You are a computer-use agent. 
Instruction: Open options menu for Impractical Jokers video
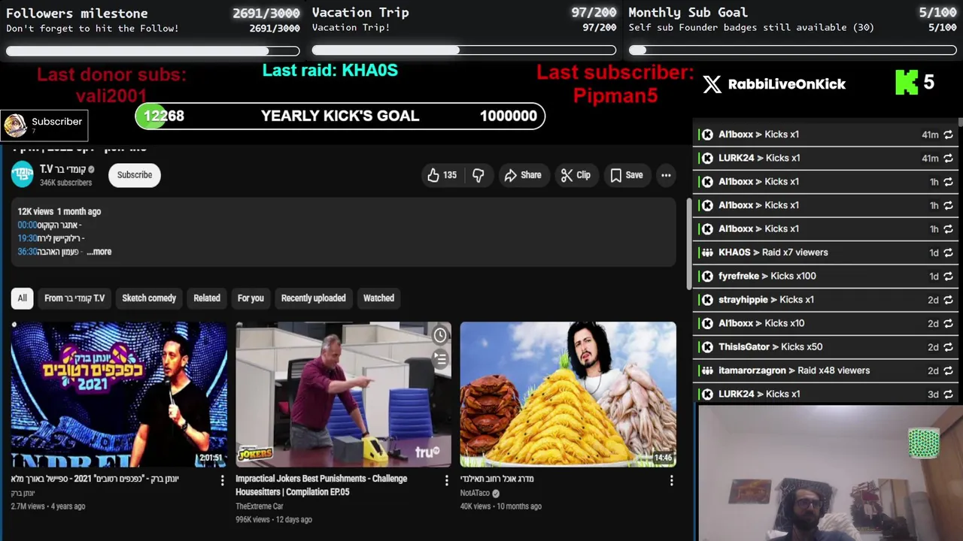pyautogui.click(x=446, y=480)
